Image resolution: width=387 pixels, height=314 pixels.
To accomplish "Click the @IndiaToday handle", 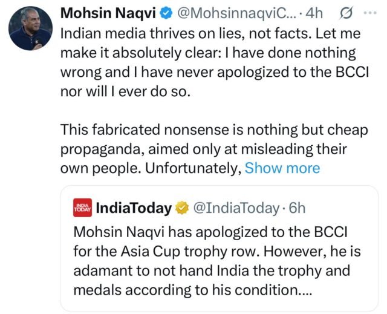I will 235,208.
